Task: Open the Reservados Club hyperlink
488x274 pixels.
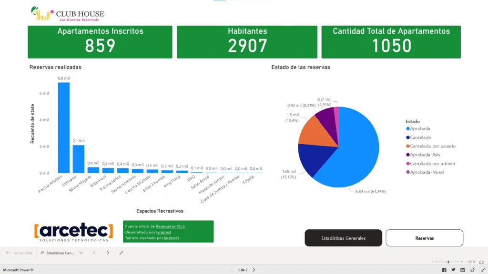Action: 171,226
